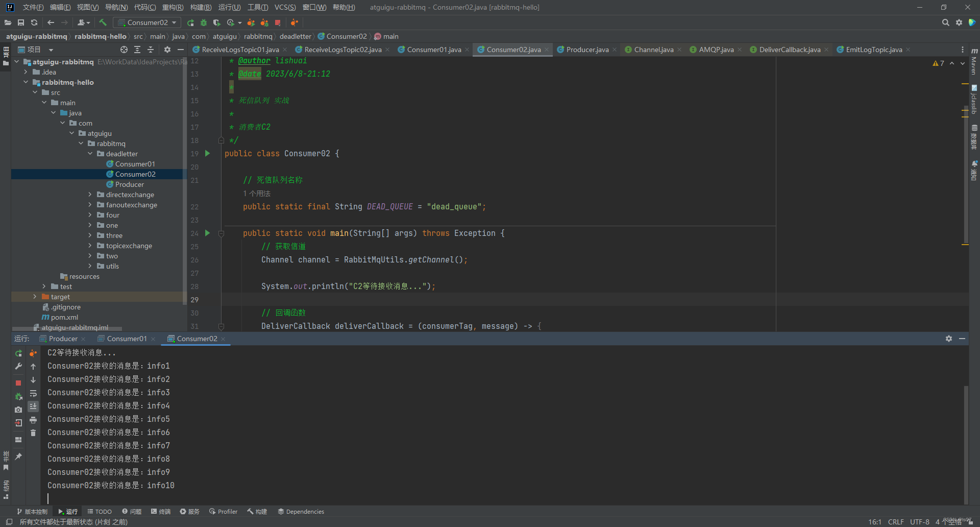Clear console with the trash icon

click(33, 433)
